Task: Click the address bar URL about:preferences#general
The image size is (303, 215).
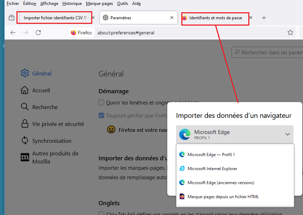Action: pos(126,33)
